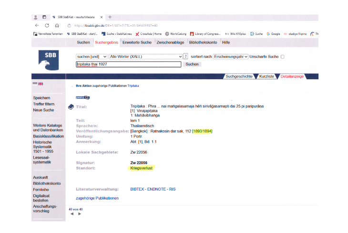Open Hilfe tab
This screenshot has width=348, height=233.
tap(226, 42)
